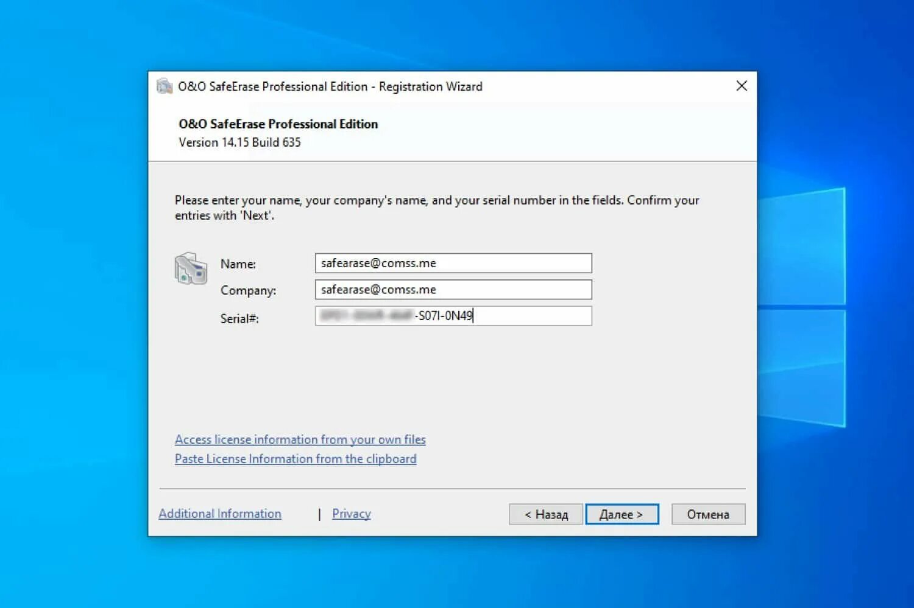Viewport: 914px width, 608px height.
Task: Focus the Name input field
Action: tap(453, 264)
